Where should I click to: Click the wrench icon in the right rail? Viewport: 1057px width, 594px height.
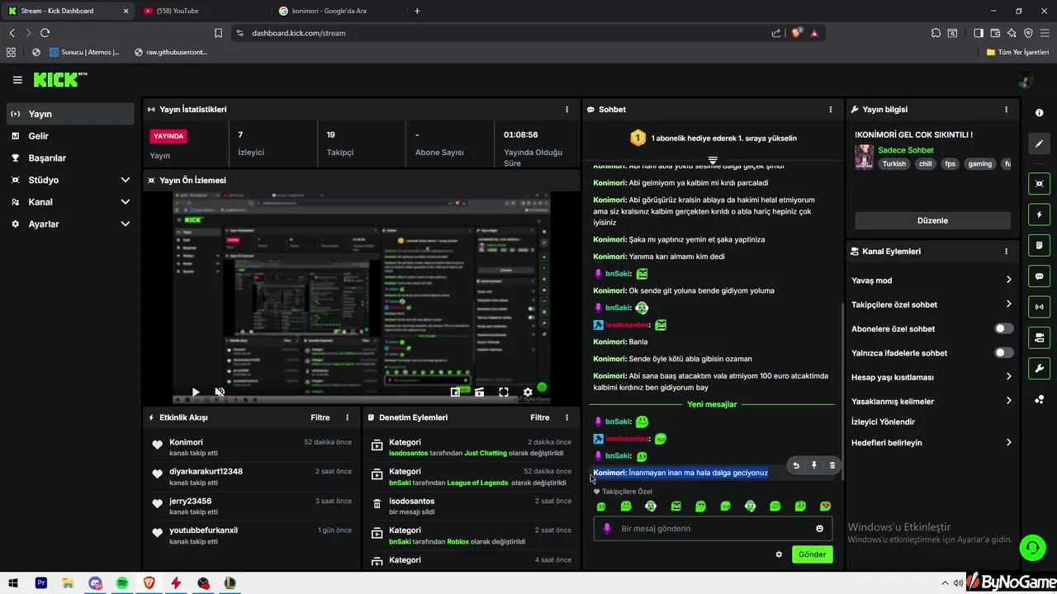(x=1039, y=368)
